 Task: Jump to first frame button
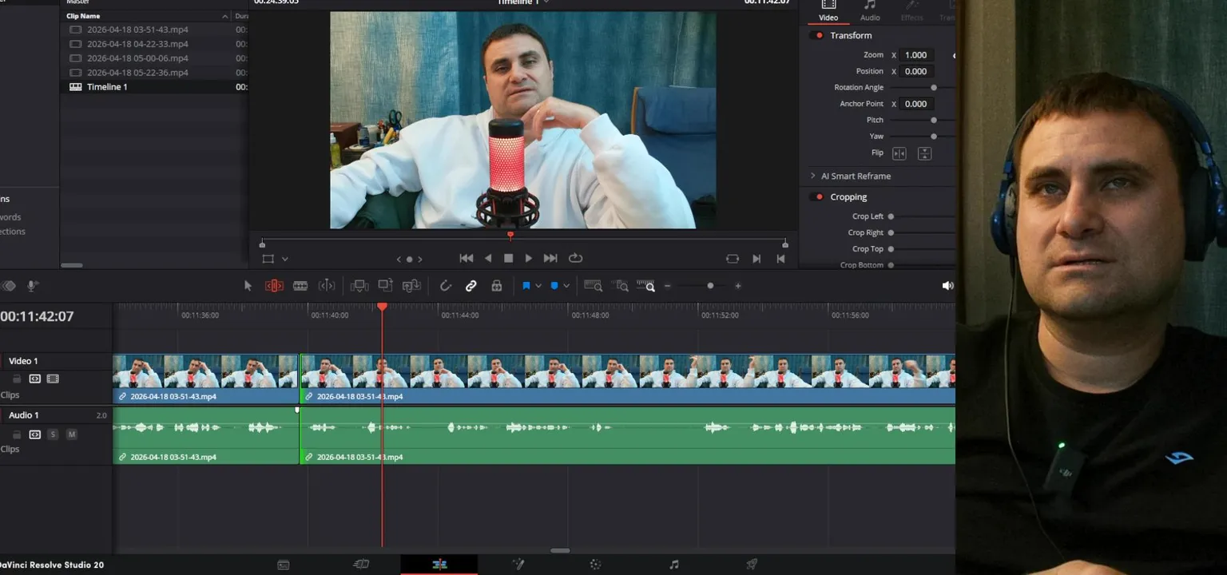click(x=467, y=259)
